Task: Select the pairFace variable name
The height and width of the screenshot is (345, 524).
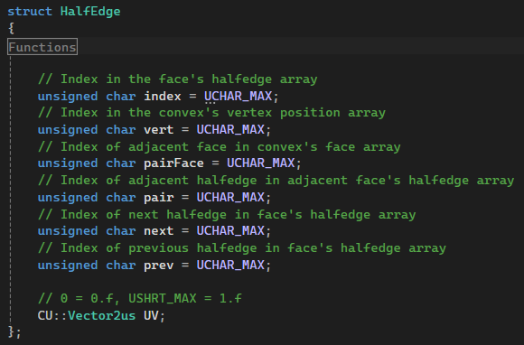Action: click(173, 163)
